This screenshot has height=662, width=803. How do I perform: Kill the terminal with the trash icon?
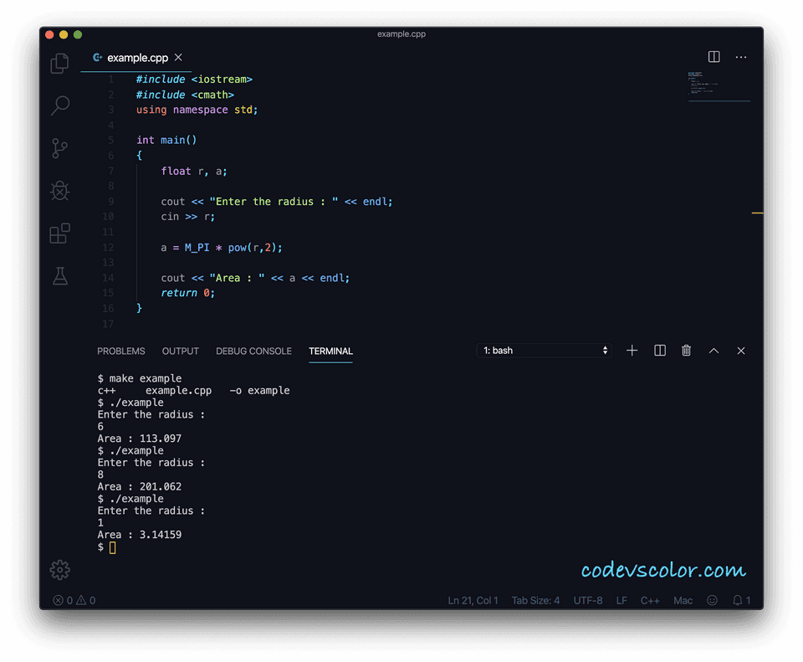(686, 351)
